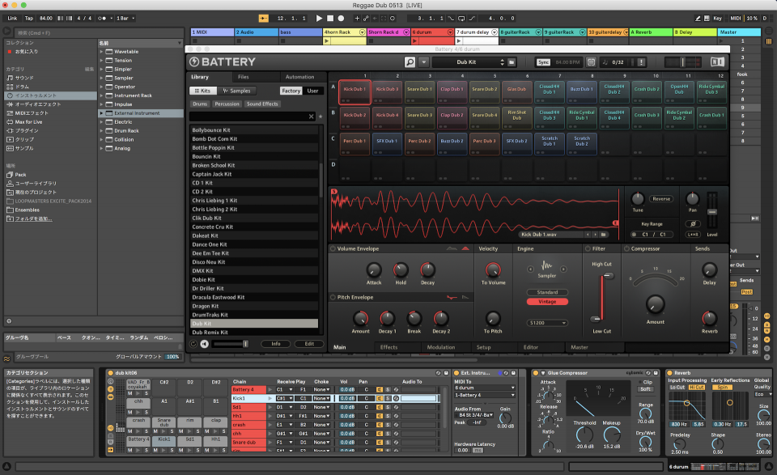Filter kits by Drums tag
Viewport: 777px width, 475px height.
coord(200,104)
